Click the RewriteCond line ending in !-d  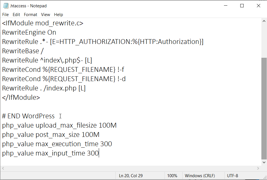[x=64, y=79]
